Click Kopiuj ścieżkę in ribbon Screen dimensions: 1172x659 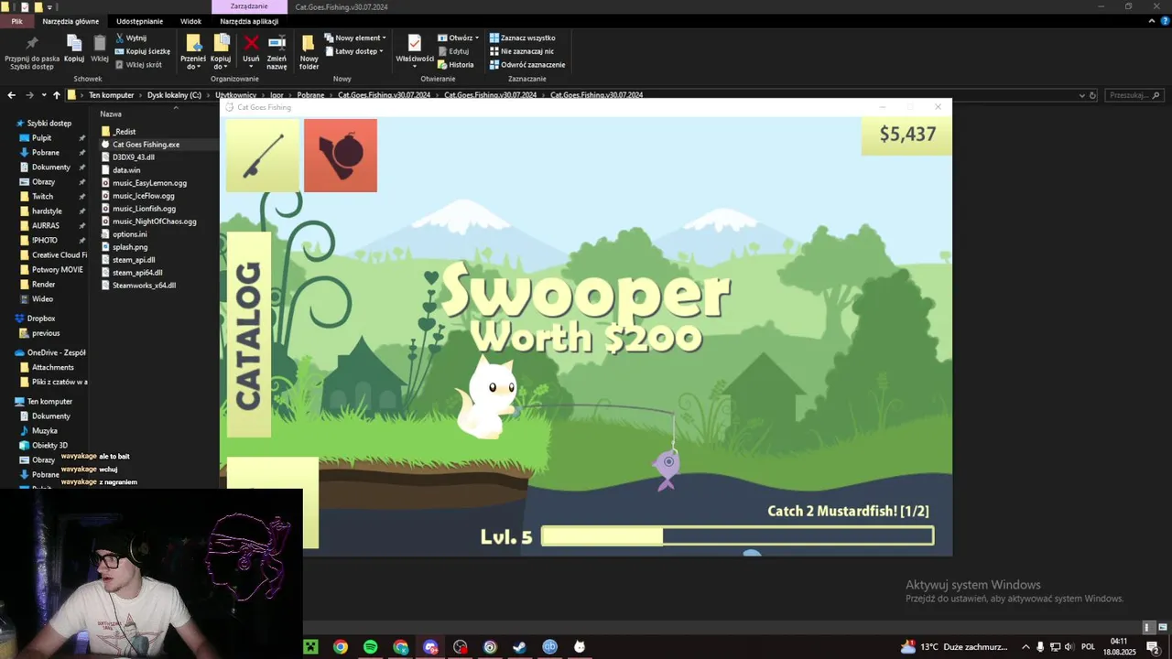[143, 51]
